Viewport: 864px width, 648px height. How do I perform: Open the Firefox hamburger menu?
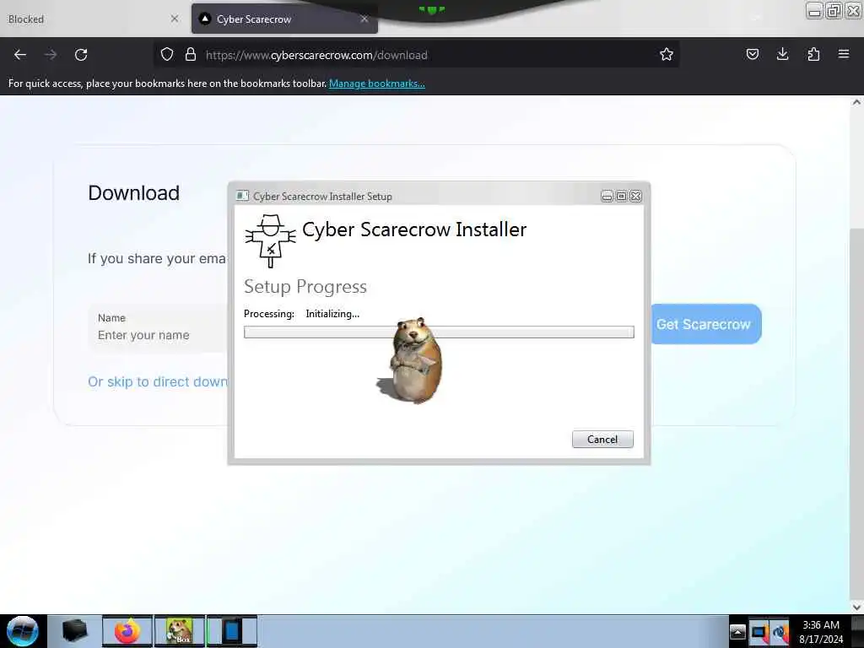[843, 54]
